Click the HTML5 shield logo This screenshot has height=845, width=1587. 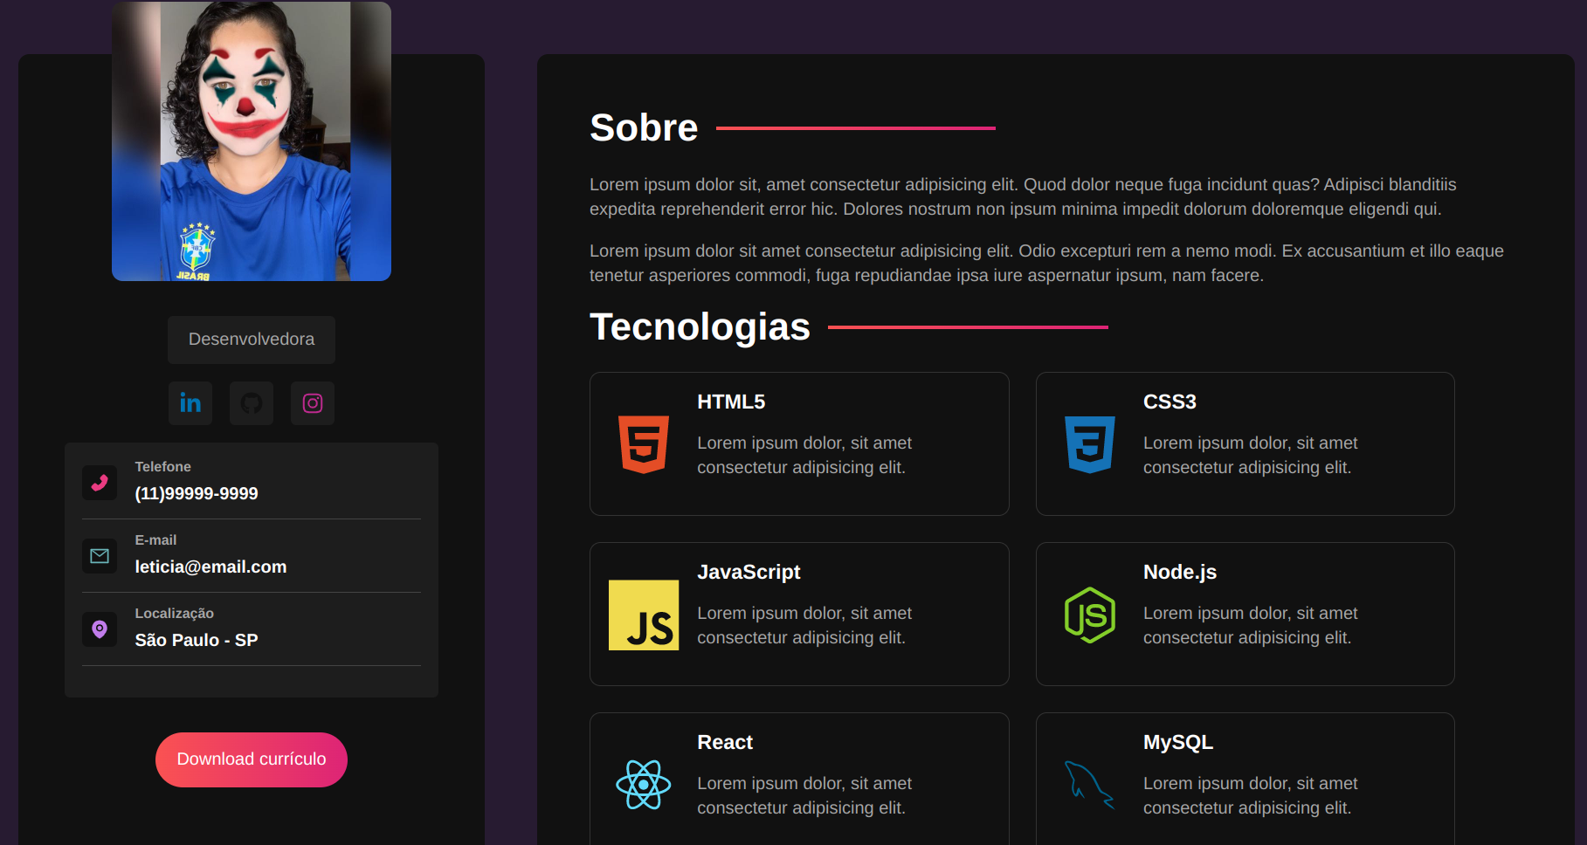tap(644, 444)
